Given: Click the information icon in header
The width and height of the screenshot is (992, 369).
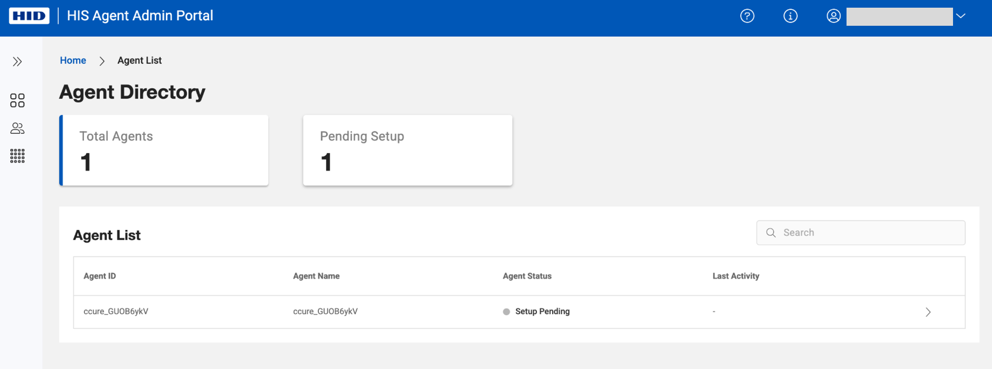Looking at the screenshot, I should tap(790, 16).
